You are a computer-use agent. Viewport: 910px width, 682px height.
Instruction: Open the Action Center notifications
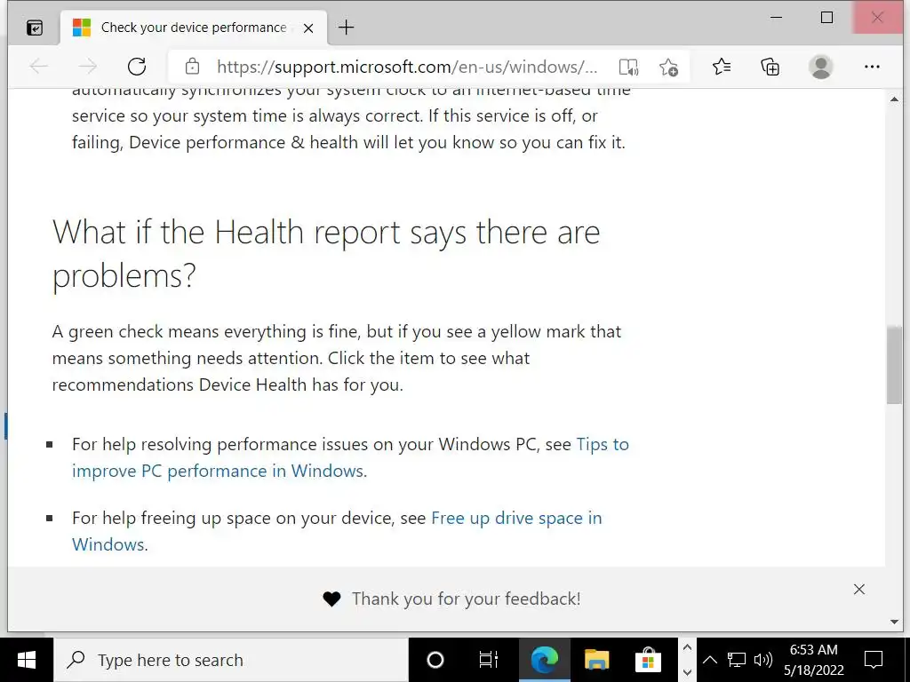coord(874,660)
